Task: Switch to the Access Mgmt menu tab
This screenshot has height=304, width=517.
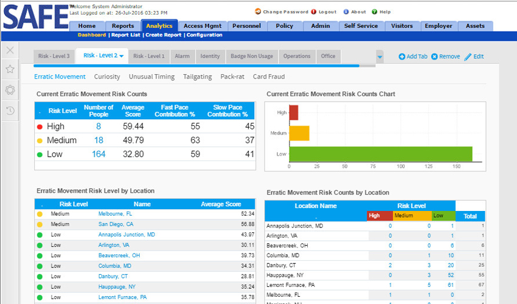Action: [203, 26]
